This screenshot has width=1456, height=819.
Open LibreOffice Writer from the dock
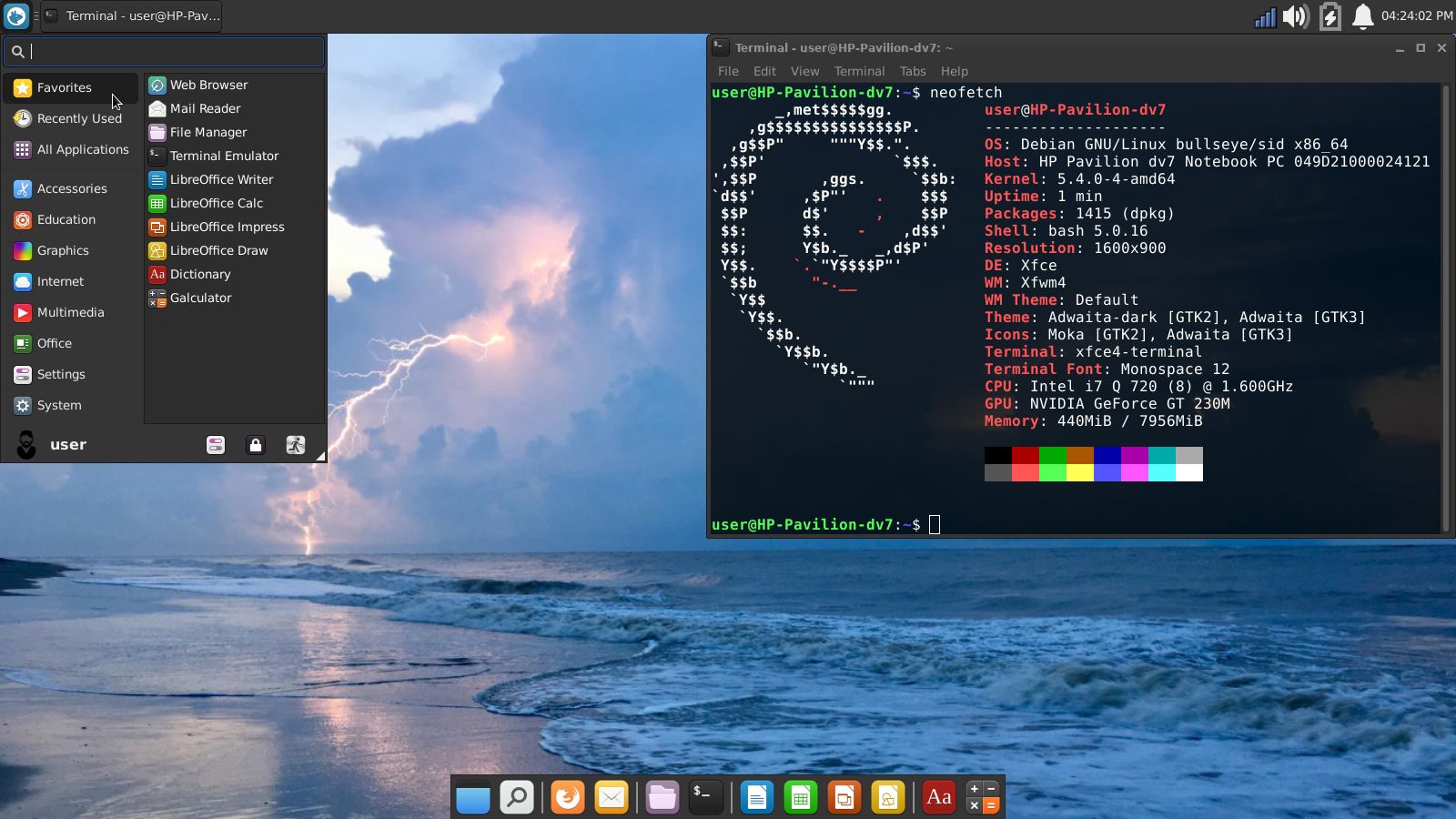pyautogui.click(x=757, y=796)
